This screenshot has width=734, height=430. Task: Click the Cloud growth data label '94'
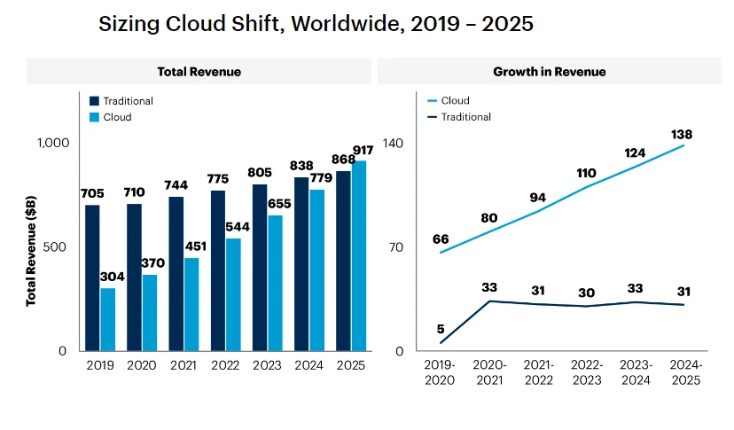[x=538, y=198]
